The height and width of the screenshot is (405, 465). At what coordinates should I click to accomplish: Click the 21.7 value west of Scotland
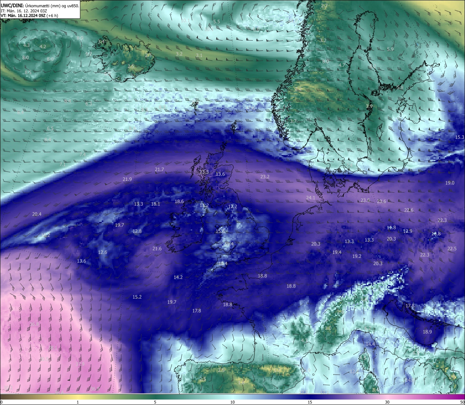(x=159, y=170)
